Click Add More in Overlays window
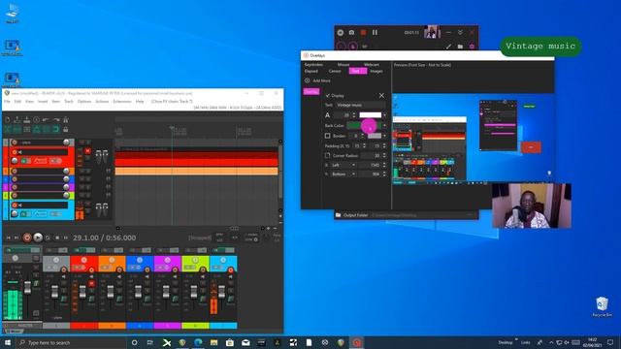This screenshot has width=621, height=349. pyautogui.click(x=317, y=80)
